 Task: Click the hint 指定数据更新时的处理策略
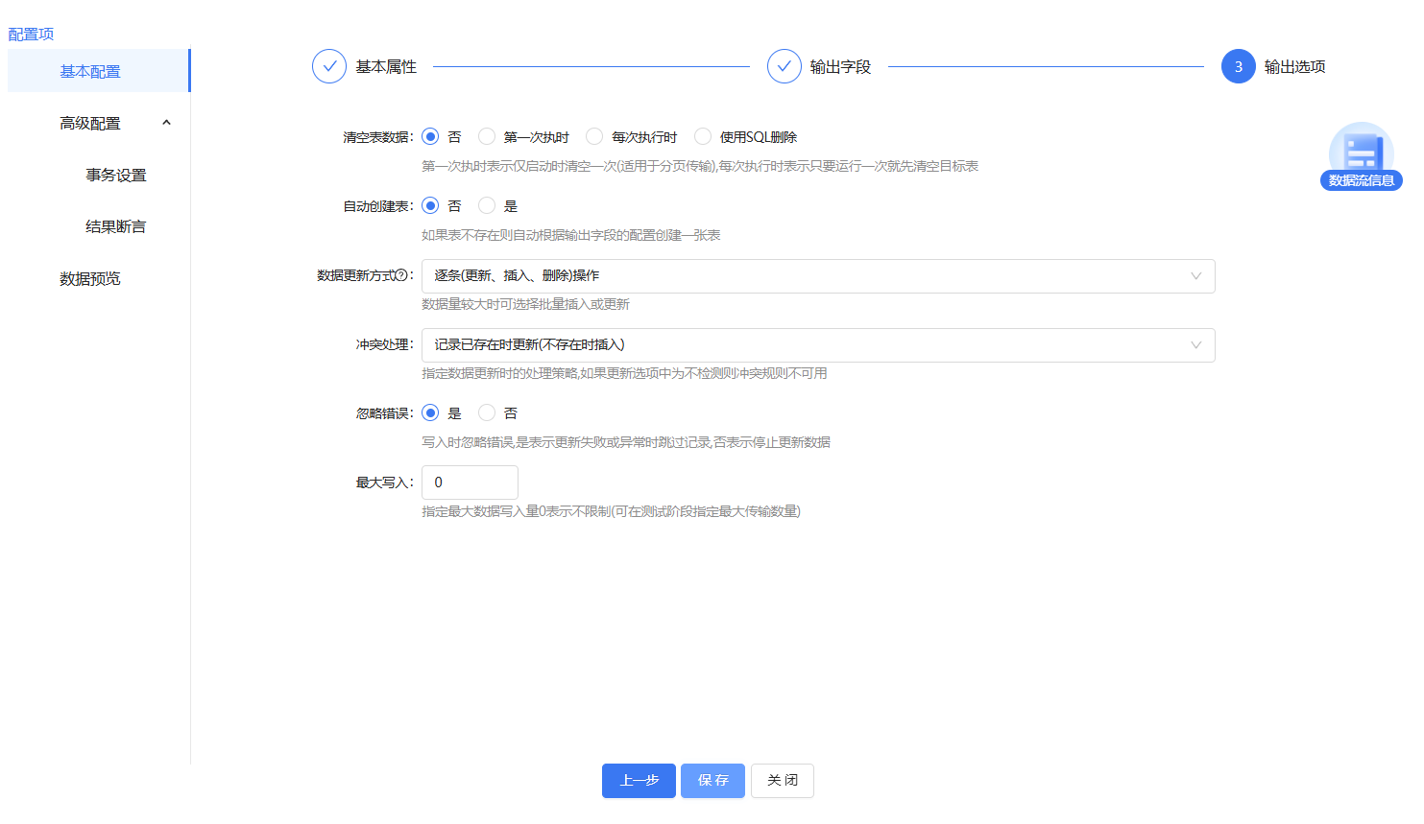(624, 373)
